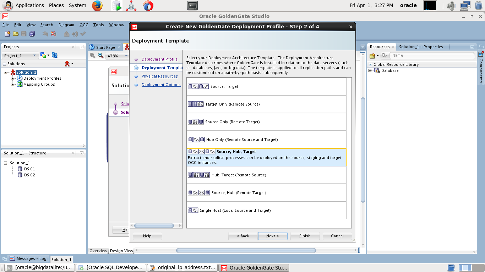Image resolution: width=485 pixels, height=272 pixels.
Task: Click the DS 01 database icon
Action: pos(20,169)
